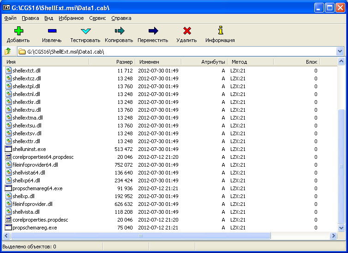Viewport: 348px width, 253px height.
Task: Click the 7z icon in title bar
Action: (6, 8)
